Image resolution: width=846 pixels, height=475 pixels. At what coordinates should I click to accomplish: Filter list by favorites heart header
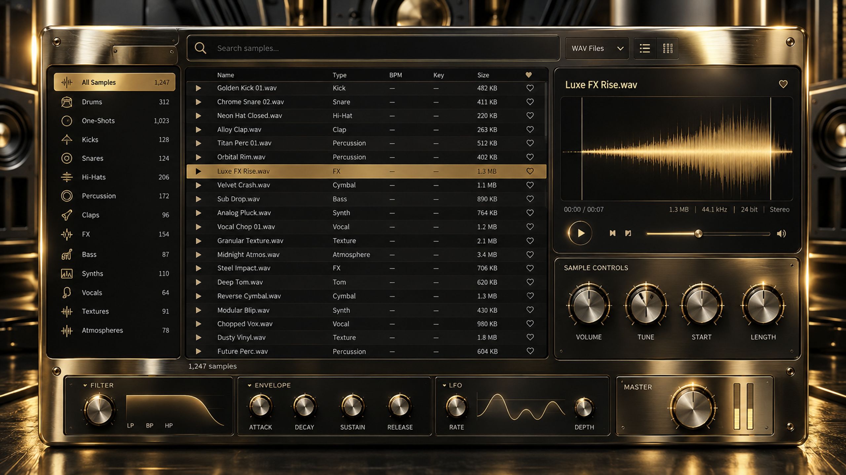528,75
